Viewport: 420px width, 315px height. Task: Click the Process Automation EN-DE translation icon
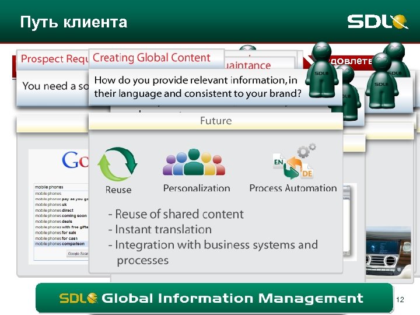pyautogui.click(x=294, y=162)
